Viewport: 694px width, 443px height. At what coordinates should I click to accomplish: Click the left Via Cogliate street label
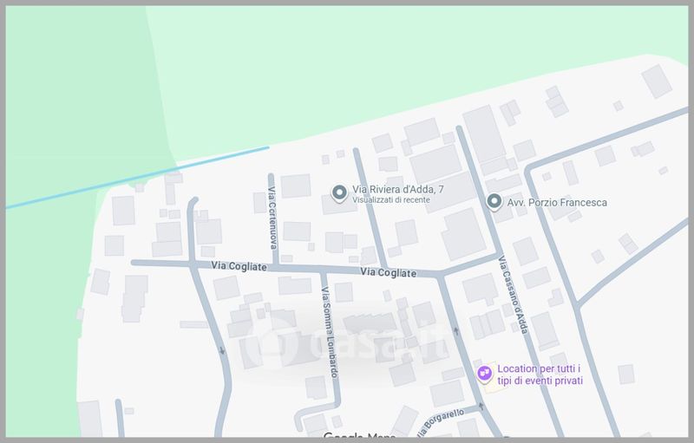click(x=239, y=267)
